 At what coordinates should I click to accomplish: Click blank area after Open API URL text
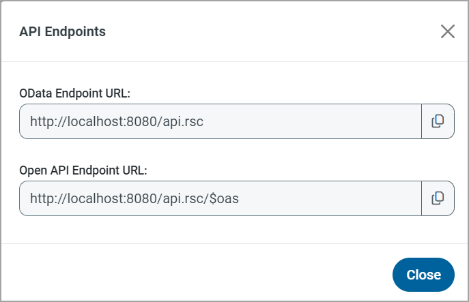click(x=328, y=198)
